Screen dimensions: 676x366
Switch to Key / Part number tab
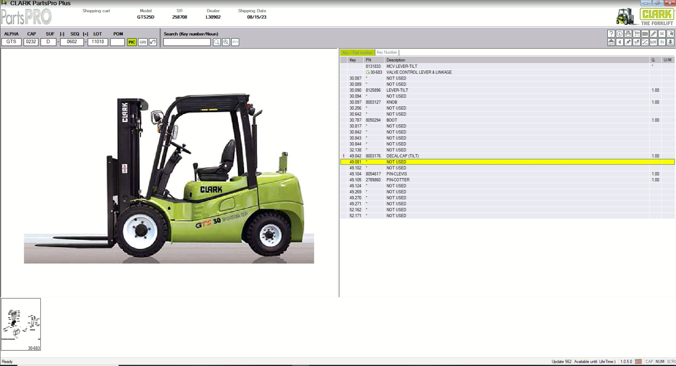tap(358, 53)
